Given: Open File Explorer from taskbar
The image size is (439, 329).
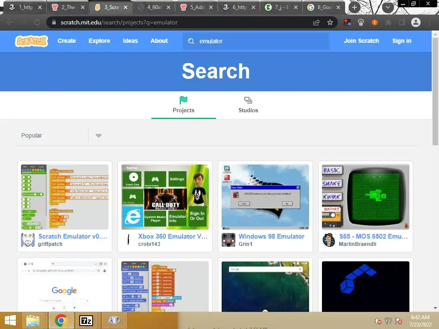Looking at the screenshot, I should (x=33, y=320).
